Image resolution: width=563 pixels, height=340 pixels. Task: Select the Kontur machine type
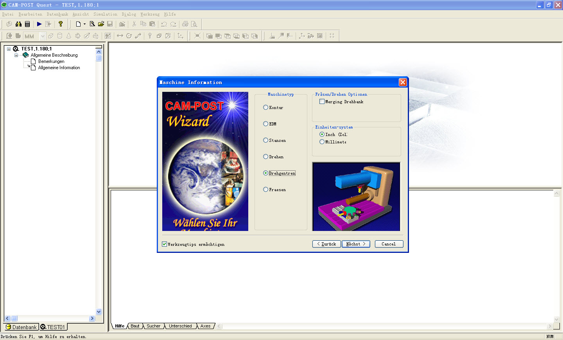[273, 107]
